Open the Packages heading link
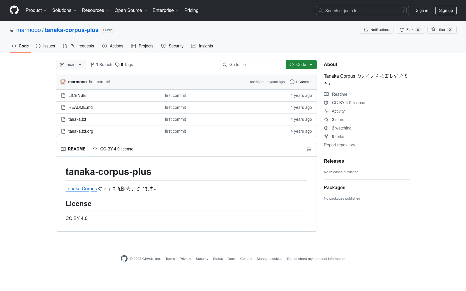Viewport: 466px width, 291px height. click(334, 188)
